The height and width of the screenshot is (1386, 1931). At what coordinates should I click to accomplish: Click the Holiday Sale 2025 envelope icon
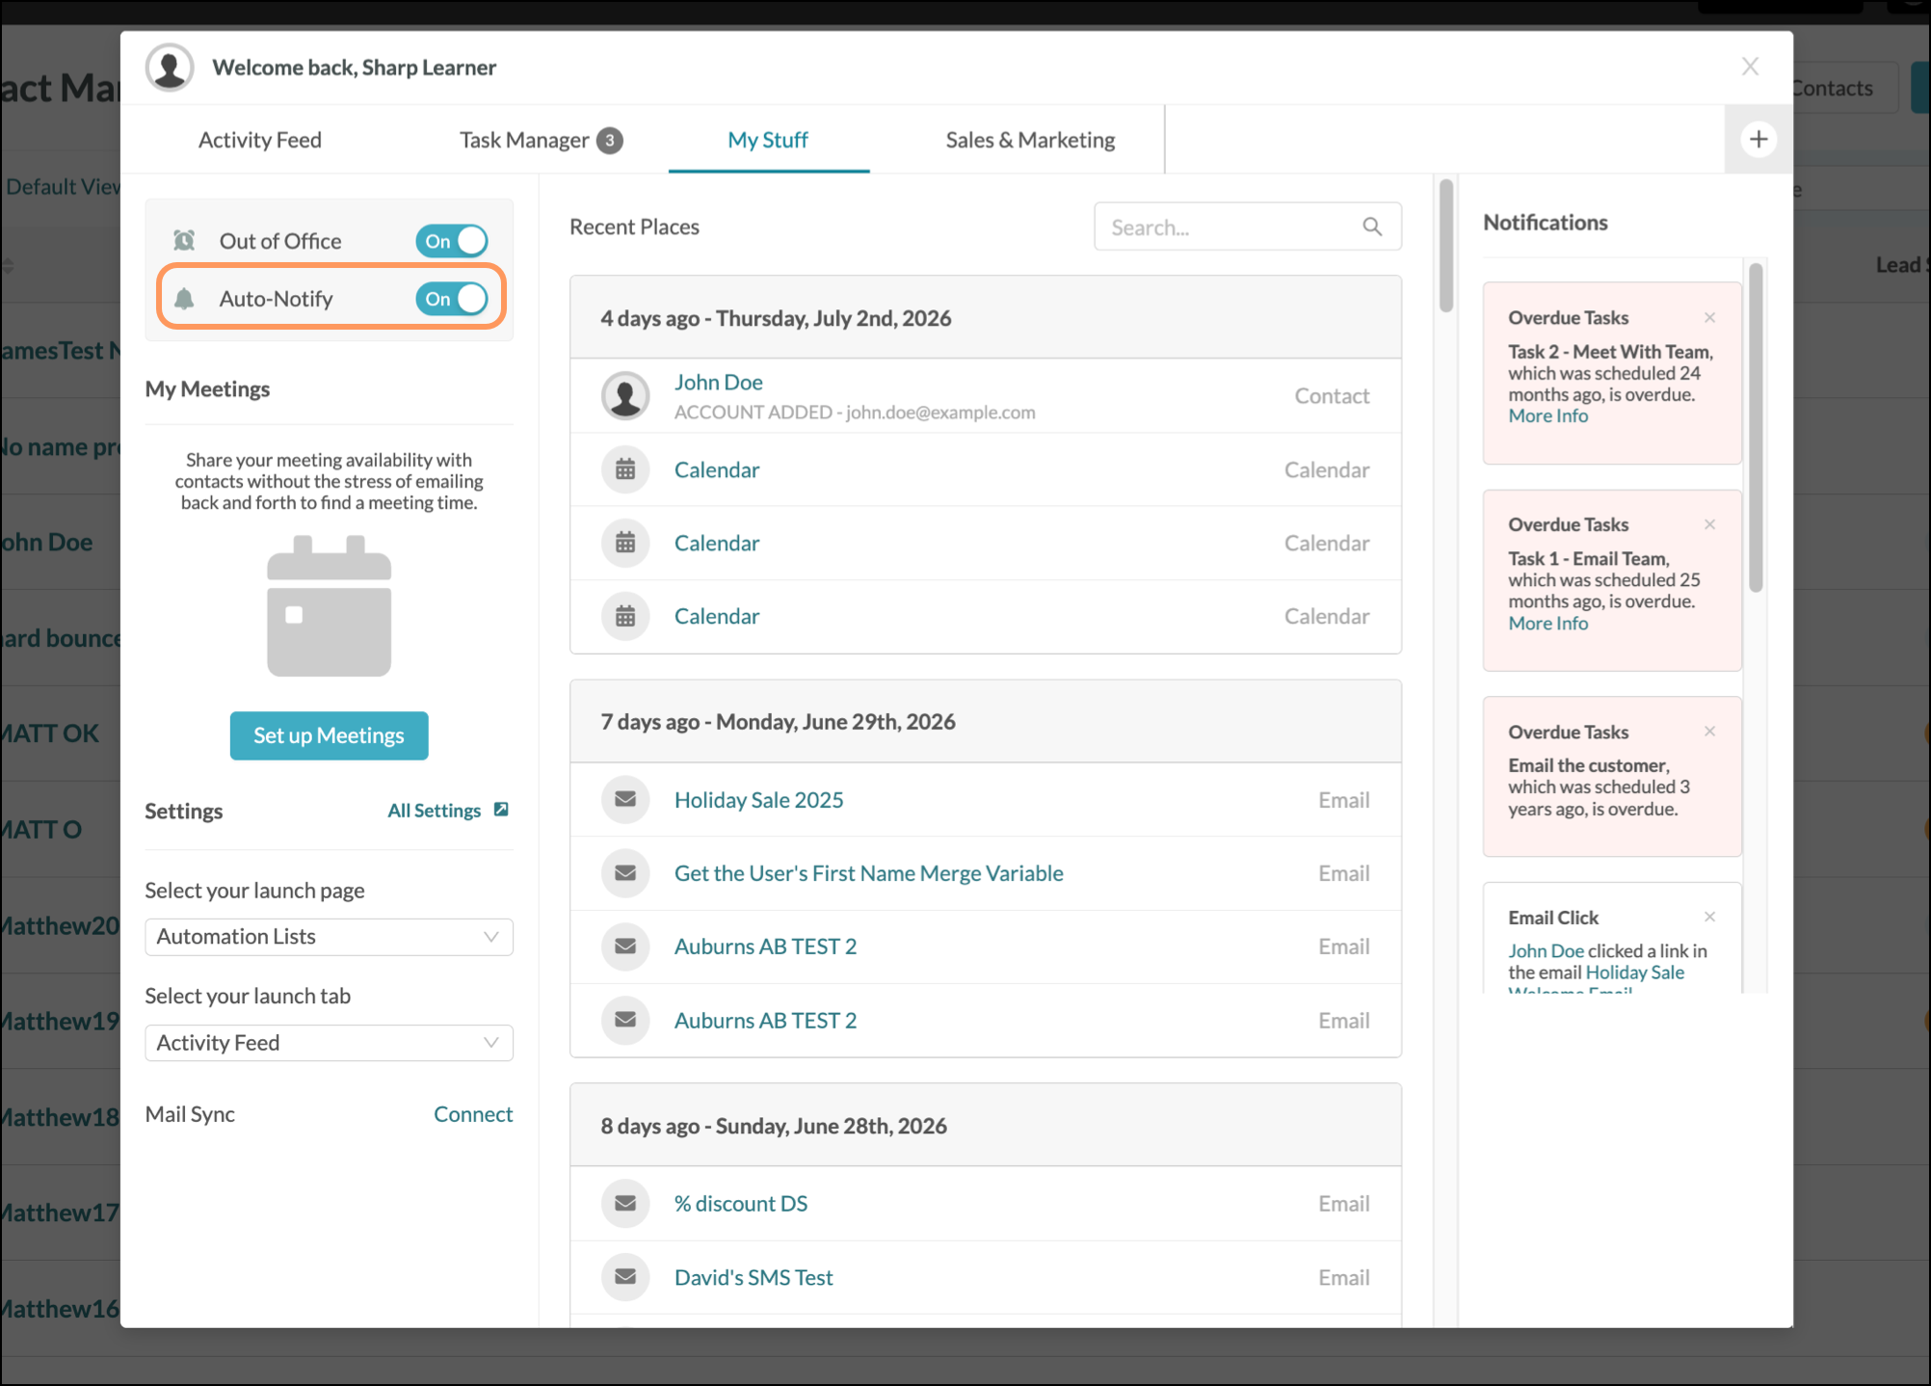tap(625, 799)
